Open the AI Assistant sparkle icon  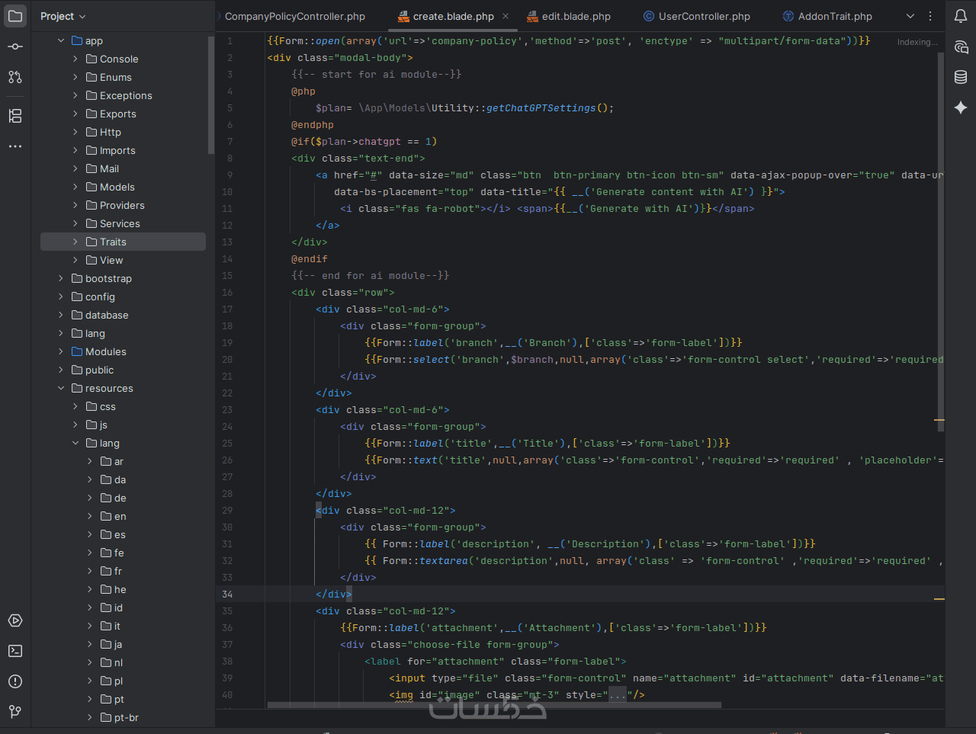click(x=961, y=107)
